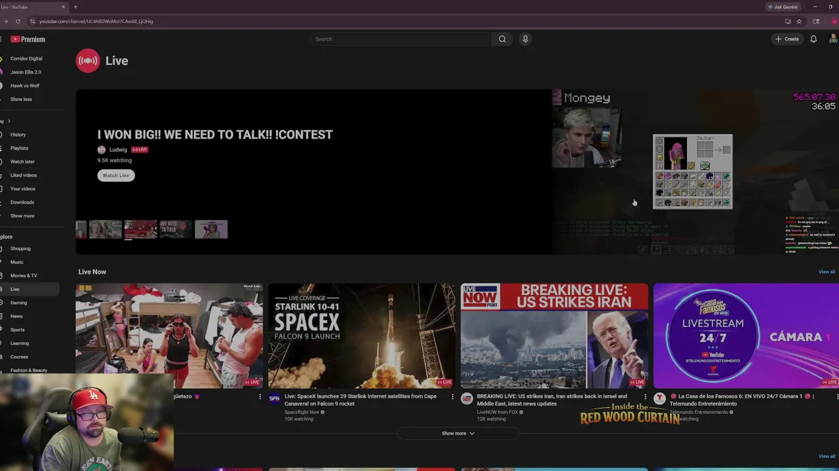Click the site info icon in address bar
Screen dimensions: 839x471
(32, 21)
